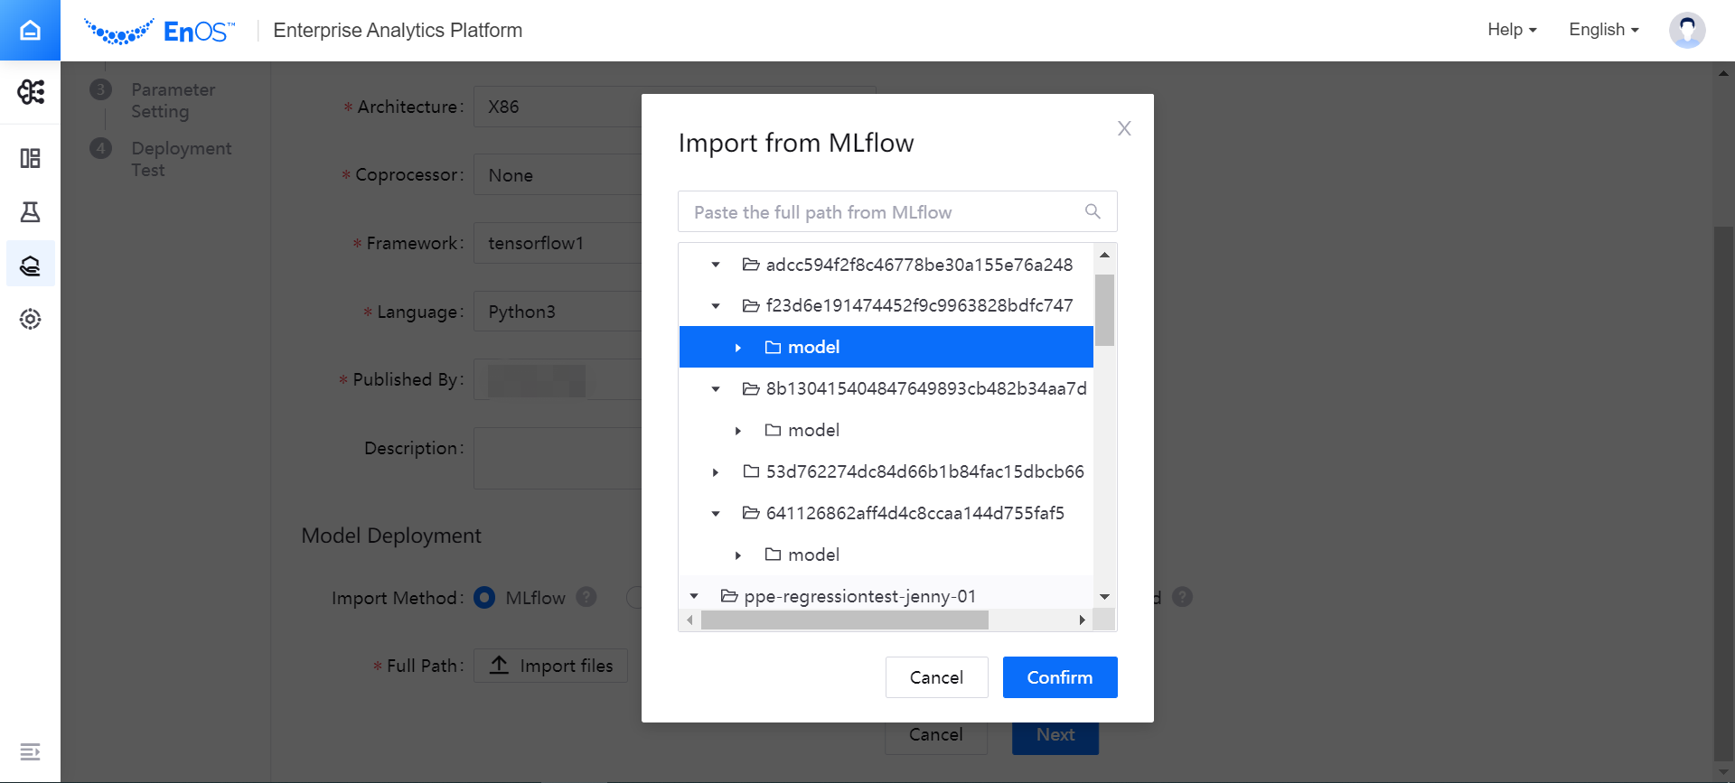Collapse the ppe-regressiontest-jenny-01 node
Screen dimensions: 1735x783
694,596
